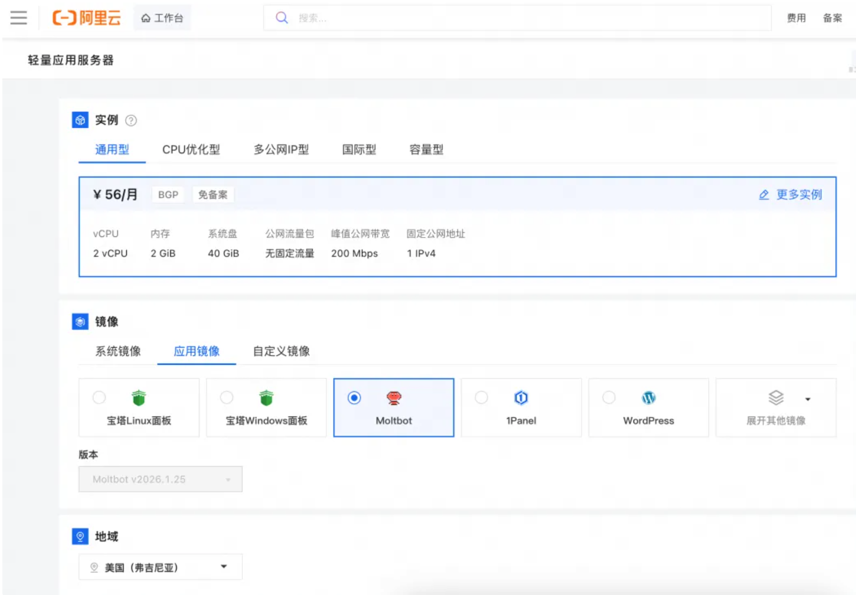The width and height of the screenshot is (856, 595).
Task: Select the WordPress radio button
Action: point(609,397)
